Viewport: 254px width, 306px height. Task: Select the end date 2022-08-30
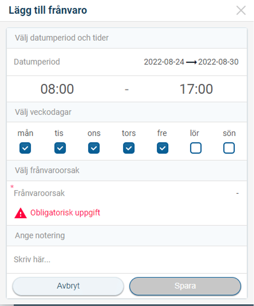[218, 62]
